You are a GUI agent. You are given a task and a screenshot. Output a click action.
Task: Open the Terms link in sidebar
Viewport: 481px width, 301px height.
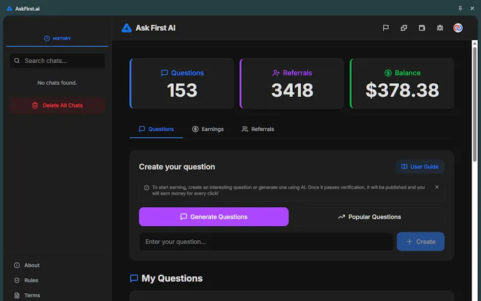(27, 296)
